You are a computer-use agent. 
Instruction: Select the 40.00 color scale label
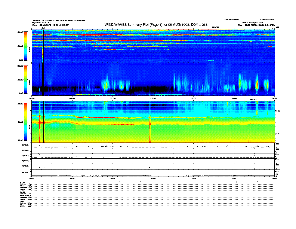[20, 32]
